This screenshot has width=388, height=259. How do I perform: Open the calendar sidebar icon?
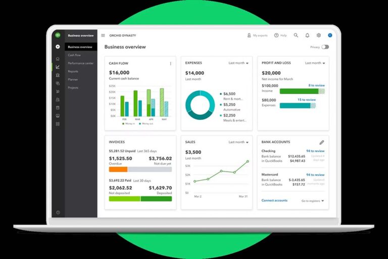pyautogui.click(x=58, y=108)
